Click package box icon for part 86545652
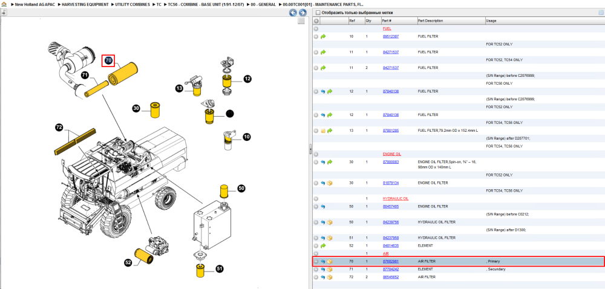 point(330,277)
